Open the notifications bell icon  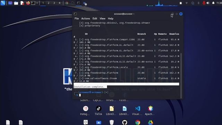point(213,3)
